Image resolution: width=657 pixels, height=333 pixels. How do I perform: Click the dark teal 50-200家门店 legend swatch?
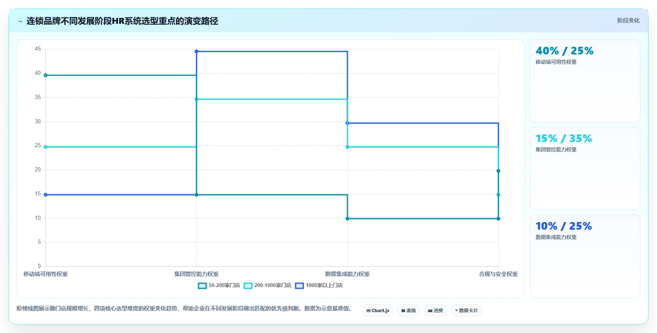(202, 285)
